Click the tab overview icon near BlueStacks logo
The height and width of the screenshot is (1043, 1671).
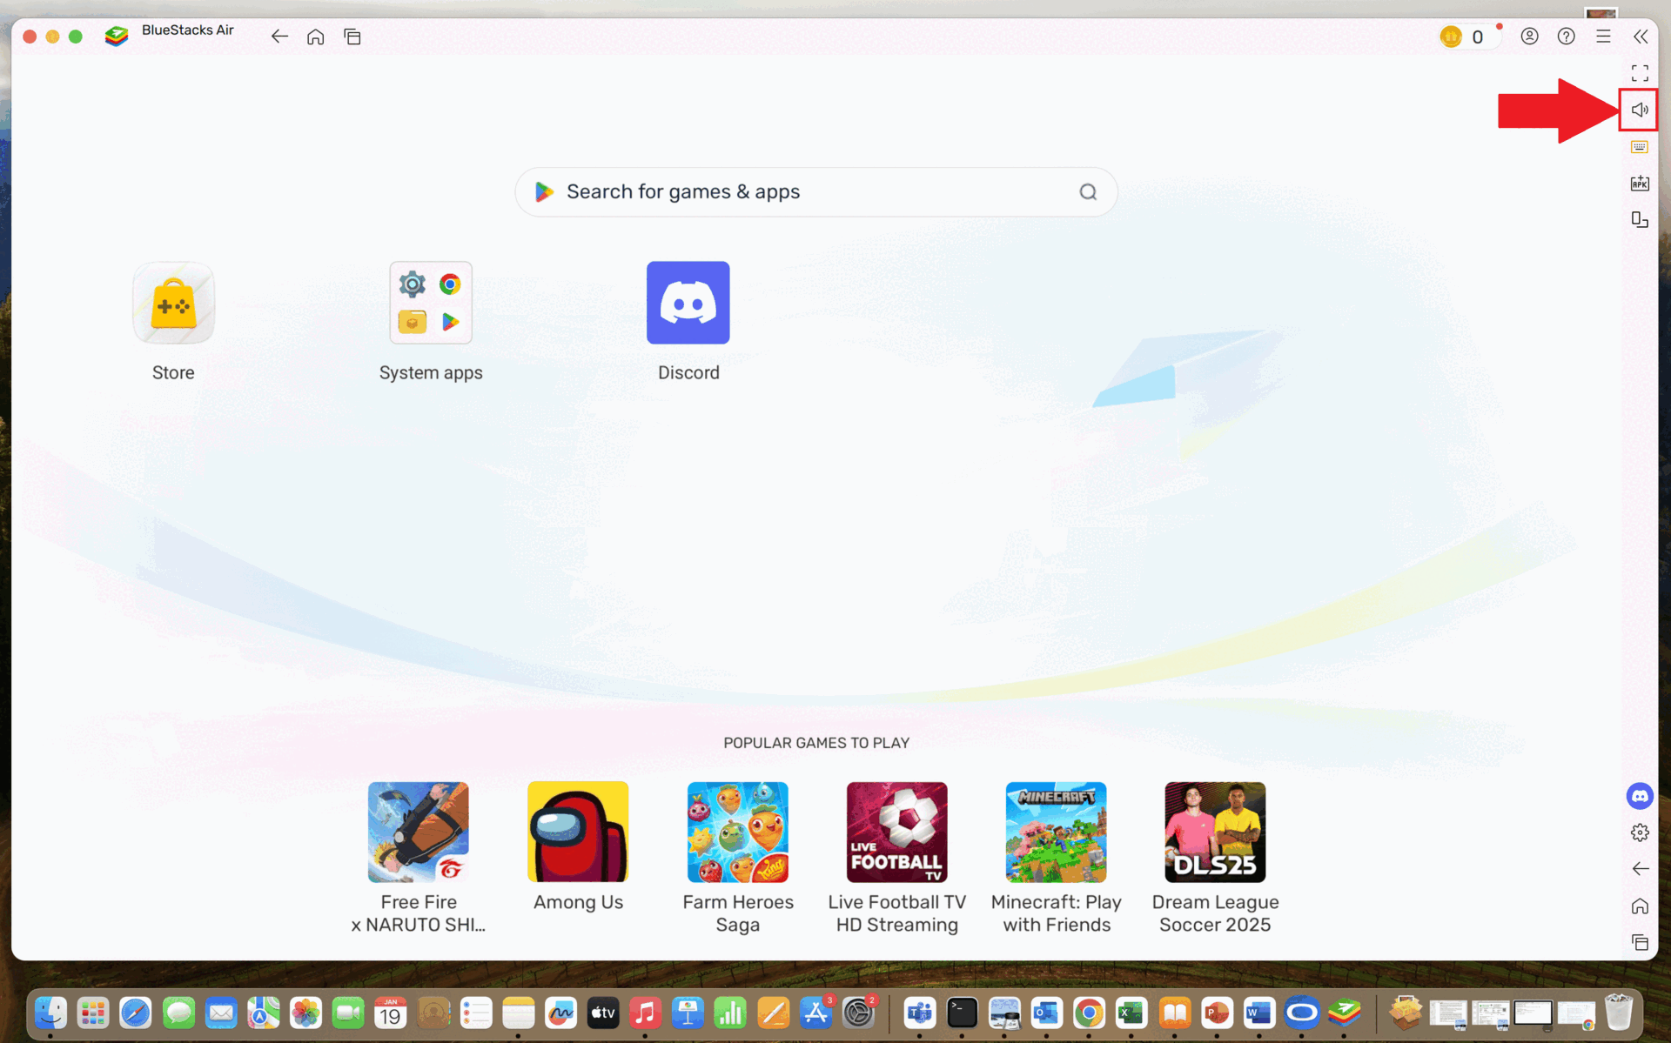352,37
